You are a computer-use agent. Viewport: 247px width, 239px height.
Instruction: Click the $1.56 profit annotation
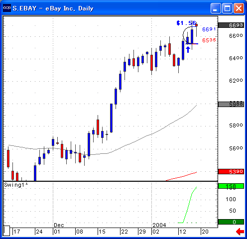click(186, 23)
